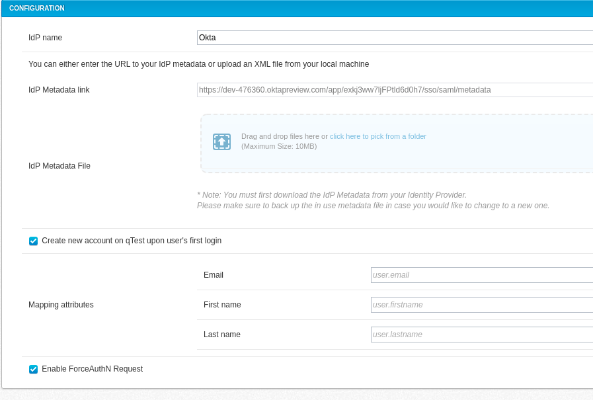Uncheck 'Create new account on qTest' checkbox
This screenshot has width=593, height=400.
click(34, 241)
